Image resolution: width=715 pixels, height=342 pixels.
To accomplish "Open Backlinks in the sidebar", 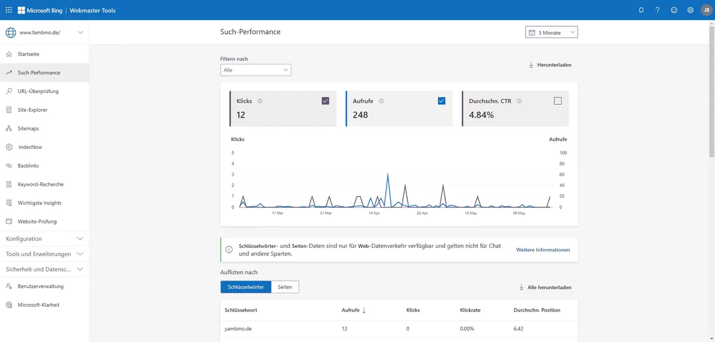I will [x=44, y=166].
